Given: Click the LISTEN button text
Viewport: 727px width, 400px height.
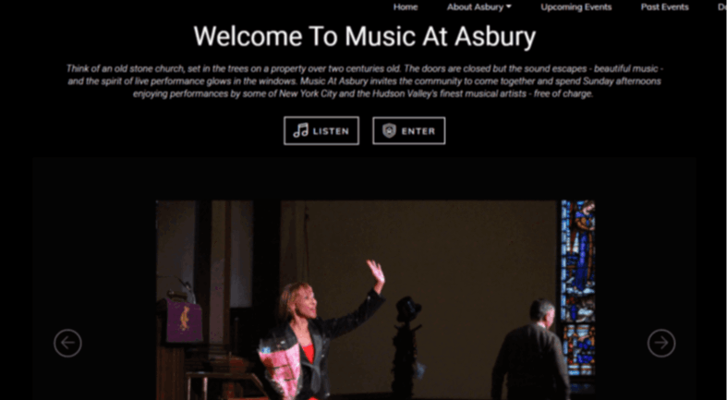Looking at the screenshot, I should tap(331, 131).
